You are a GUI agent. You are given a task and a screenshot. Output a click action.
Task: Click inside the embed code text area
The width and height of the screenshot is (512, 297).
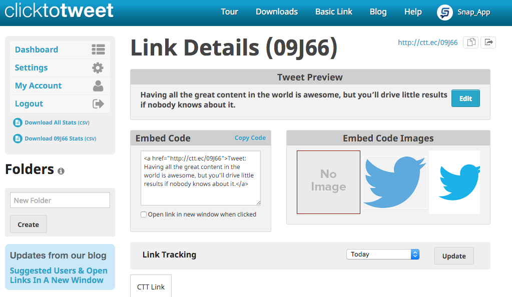201,178
